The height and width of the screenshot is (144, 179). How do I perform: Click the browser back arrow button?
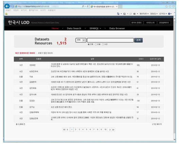tap(7, 6)
